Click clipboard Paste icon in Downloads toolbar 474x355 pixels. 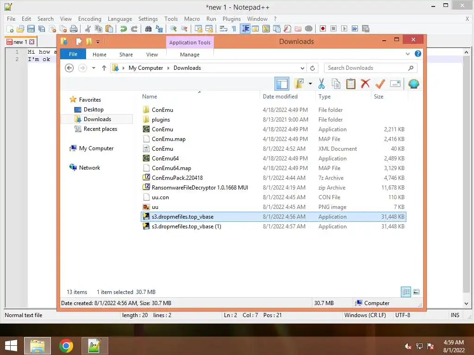pos(351,84)
